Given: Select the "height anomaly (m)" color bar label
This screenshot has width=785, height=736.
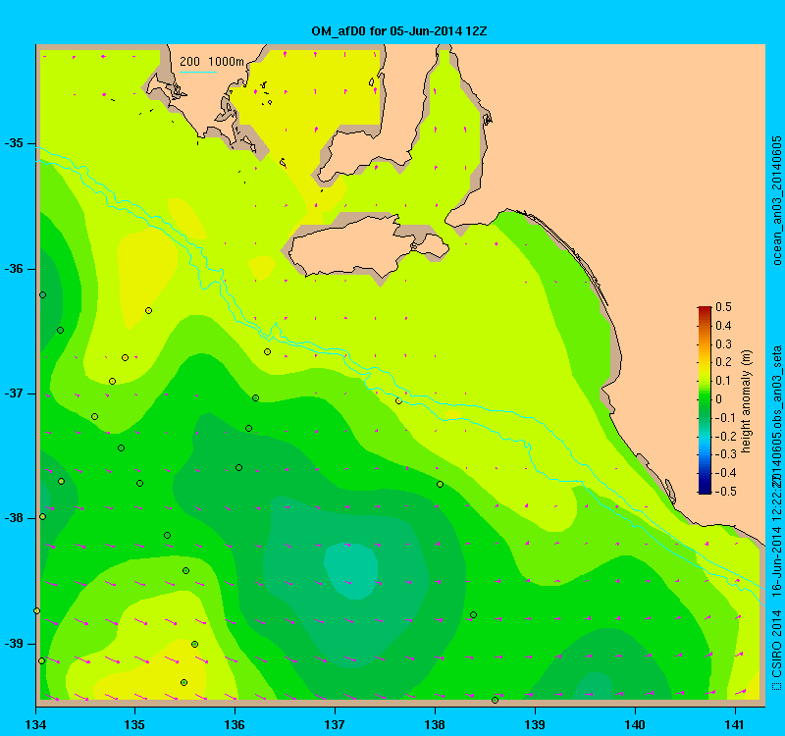Looking at the screenshot, I should 747,401.
